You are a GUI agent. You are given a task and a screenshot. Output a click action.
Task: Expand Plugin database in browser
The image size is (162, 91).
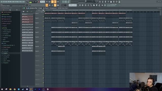pyautogui.click(x=7, y=17)
